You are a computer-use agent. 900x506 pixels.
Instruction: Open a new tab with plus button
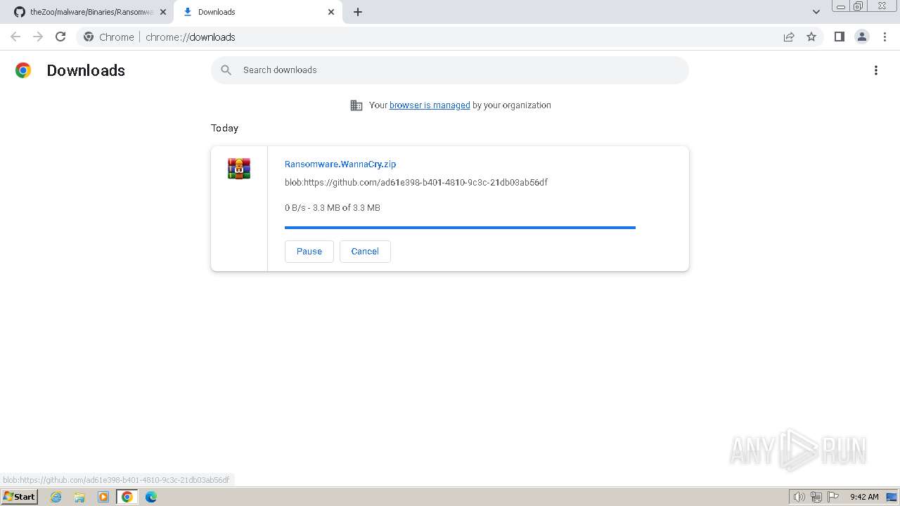pos(358,12)
